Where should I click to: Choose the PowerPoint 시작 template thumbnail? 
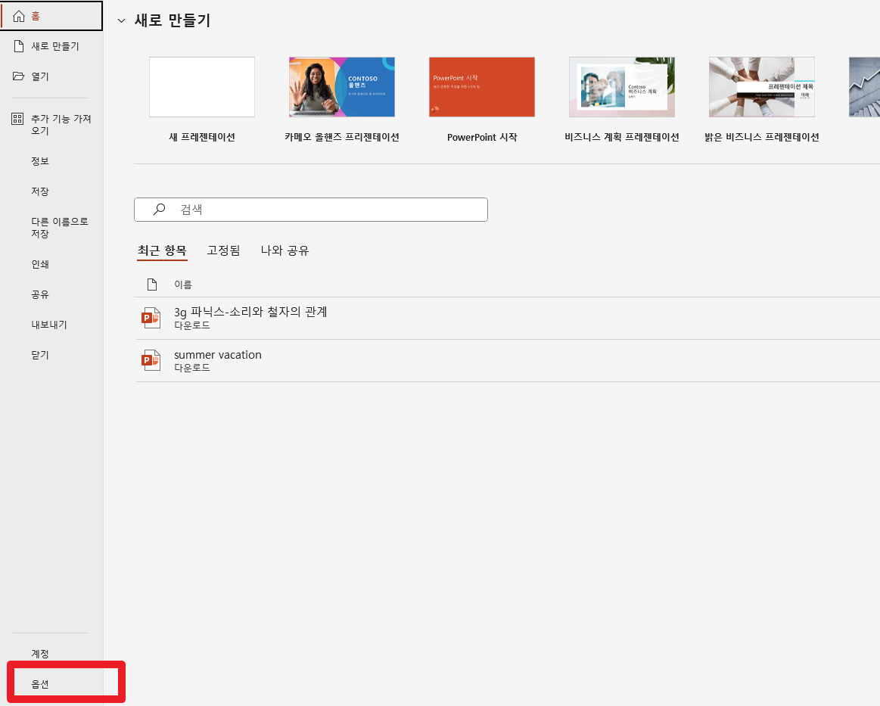(x=481, y=87)
